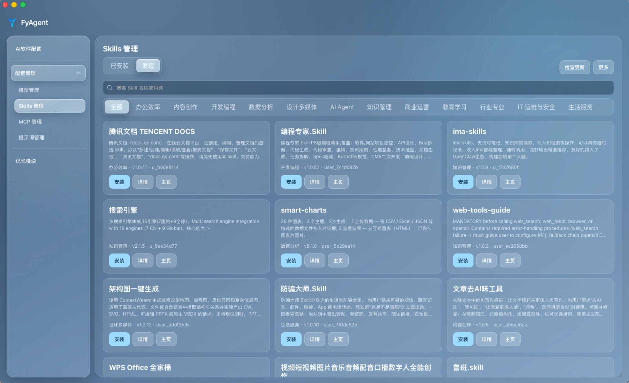Click the smart-charts card title
The image size is (629, 383).
pos(303,210)
